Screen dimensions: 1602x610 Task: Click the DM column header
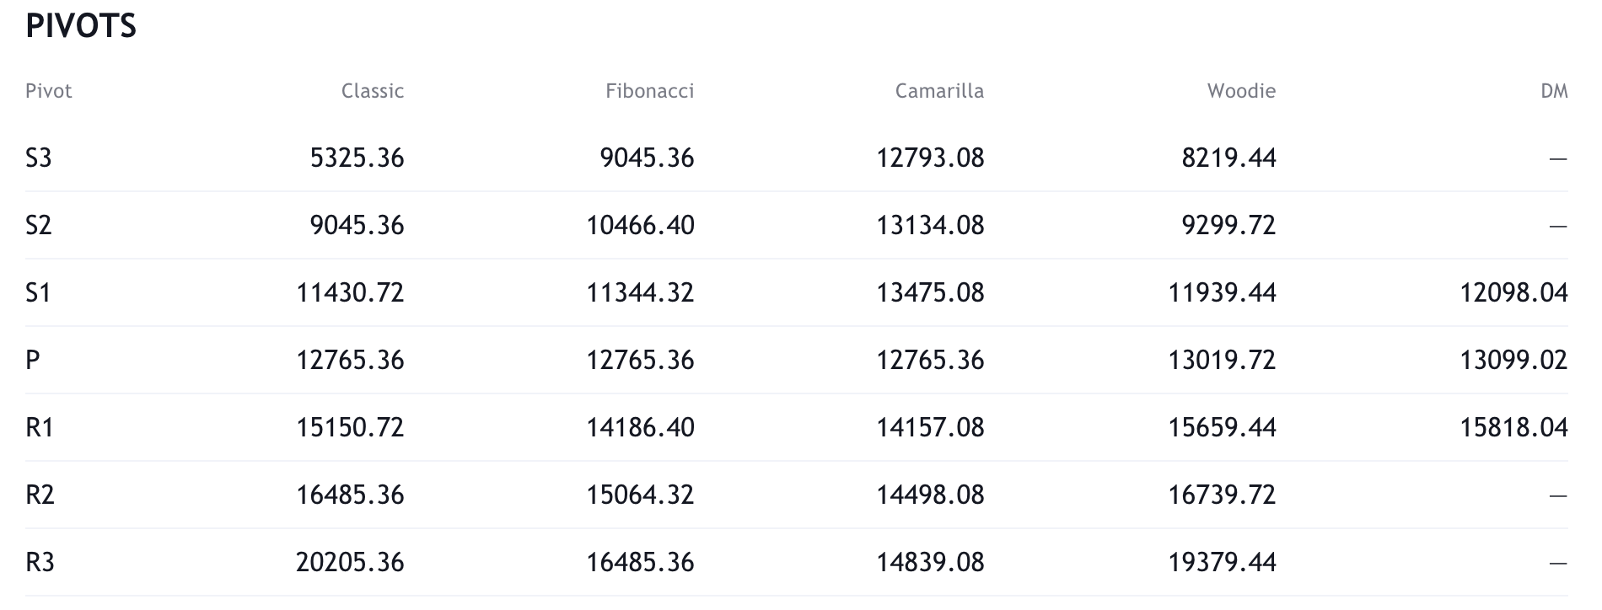1553,91
